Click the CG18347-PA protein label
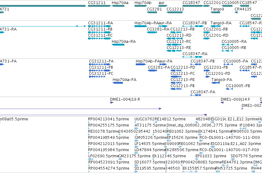Screen dimensions: 262x173 pos(203,92)
